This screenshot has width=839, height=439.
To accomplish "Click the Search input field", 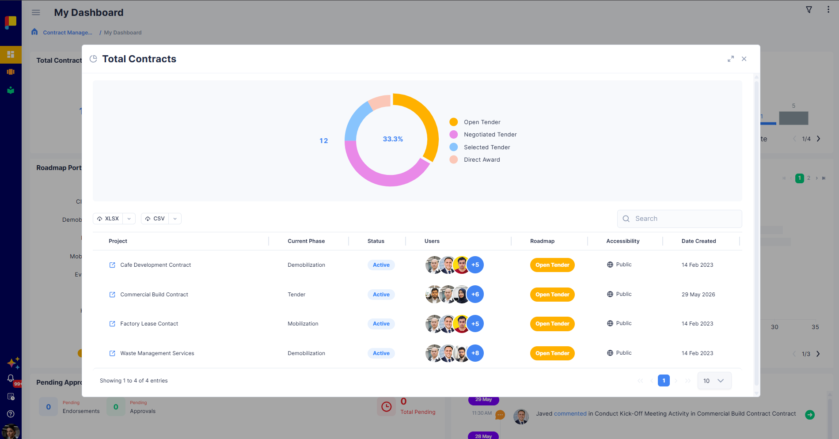I will 680,219.
